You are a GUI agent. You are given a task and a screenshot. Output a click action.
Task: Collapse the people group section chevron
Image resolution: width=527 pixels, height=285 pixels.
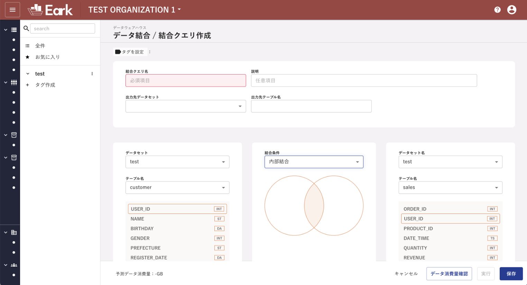tap(6, 265)
